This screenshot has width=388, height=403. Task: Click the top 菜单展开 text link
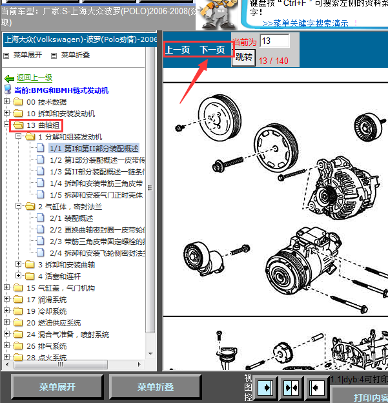pyautogui.click(x=28, y=55)
